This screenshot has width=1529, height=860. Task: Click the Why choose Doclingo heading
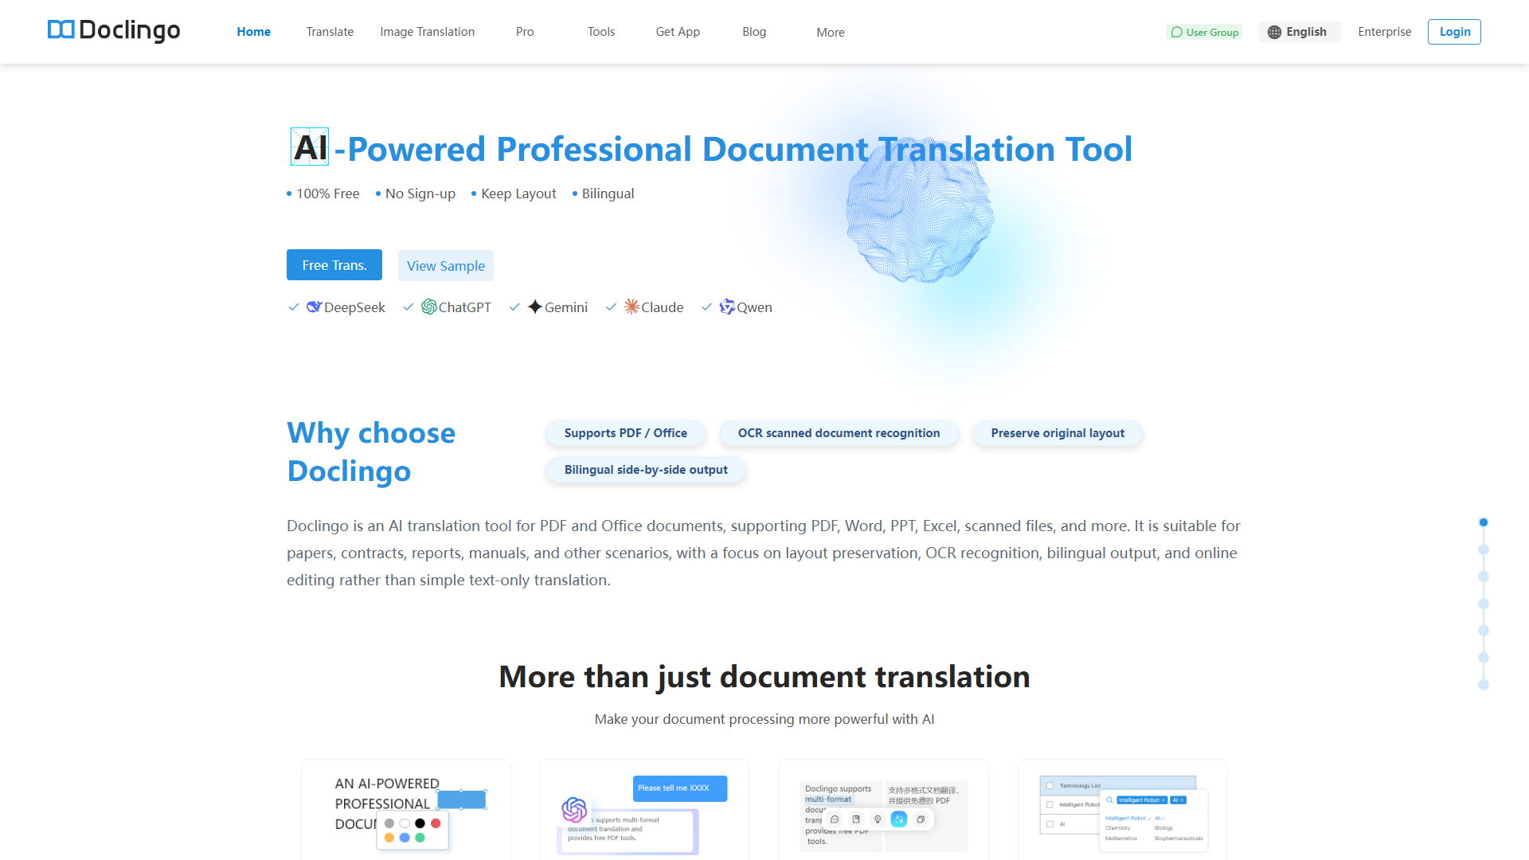coord(371,452)
